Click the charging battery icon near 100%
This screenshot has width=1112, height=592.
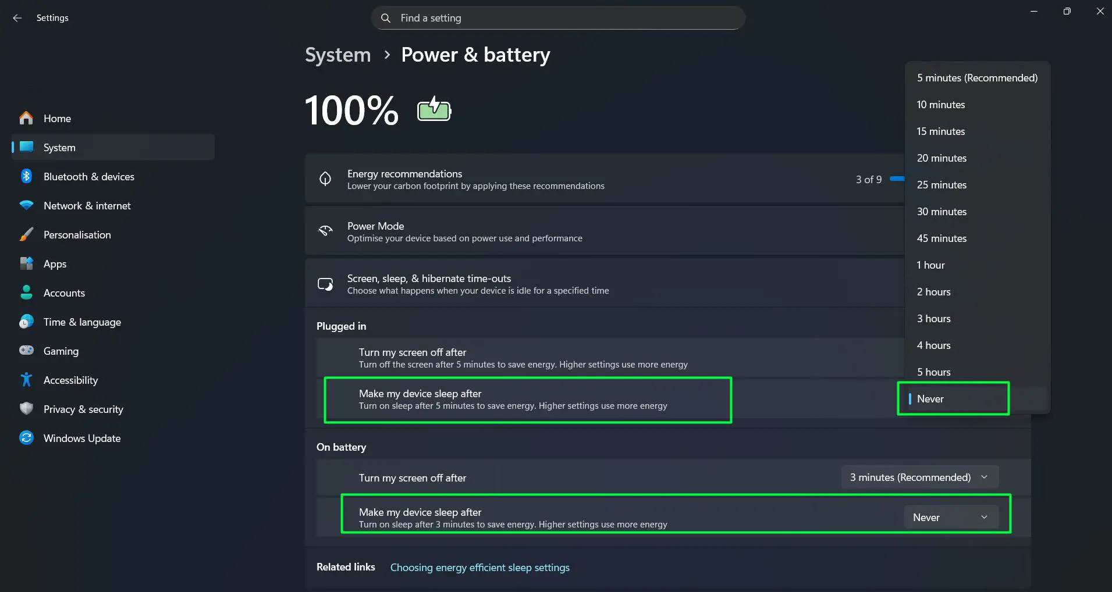(x=433, y=109)
